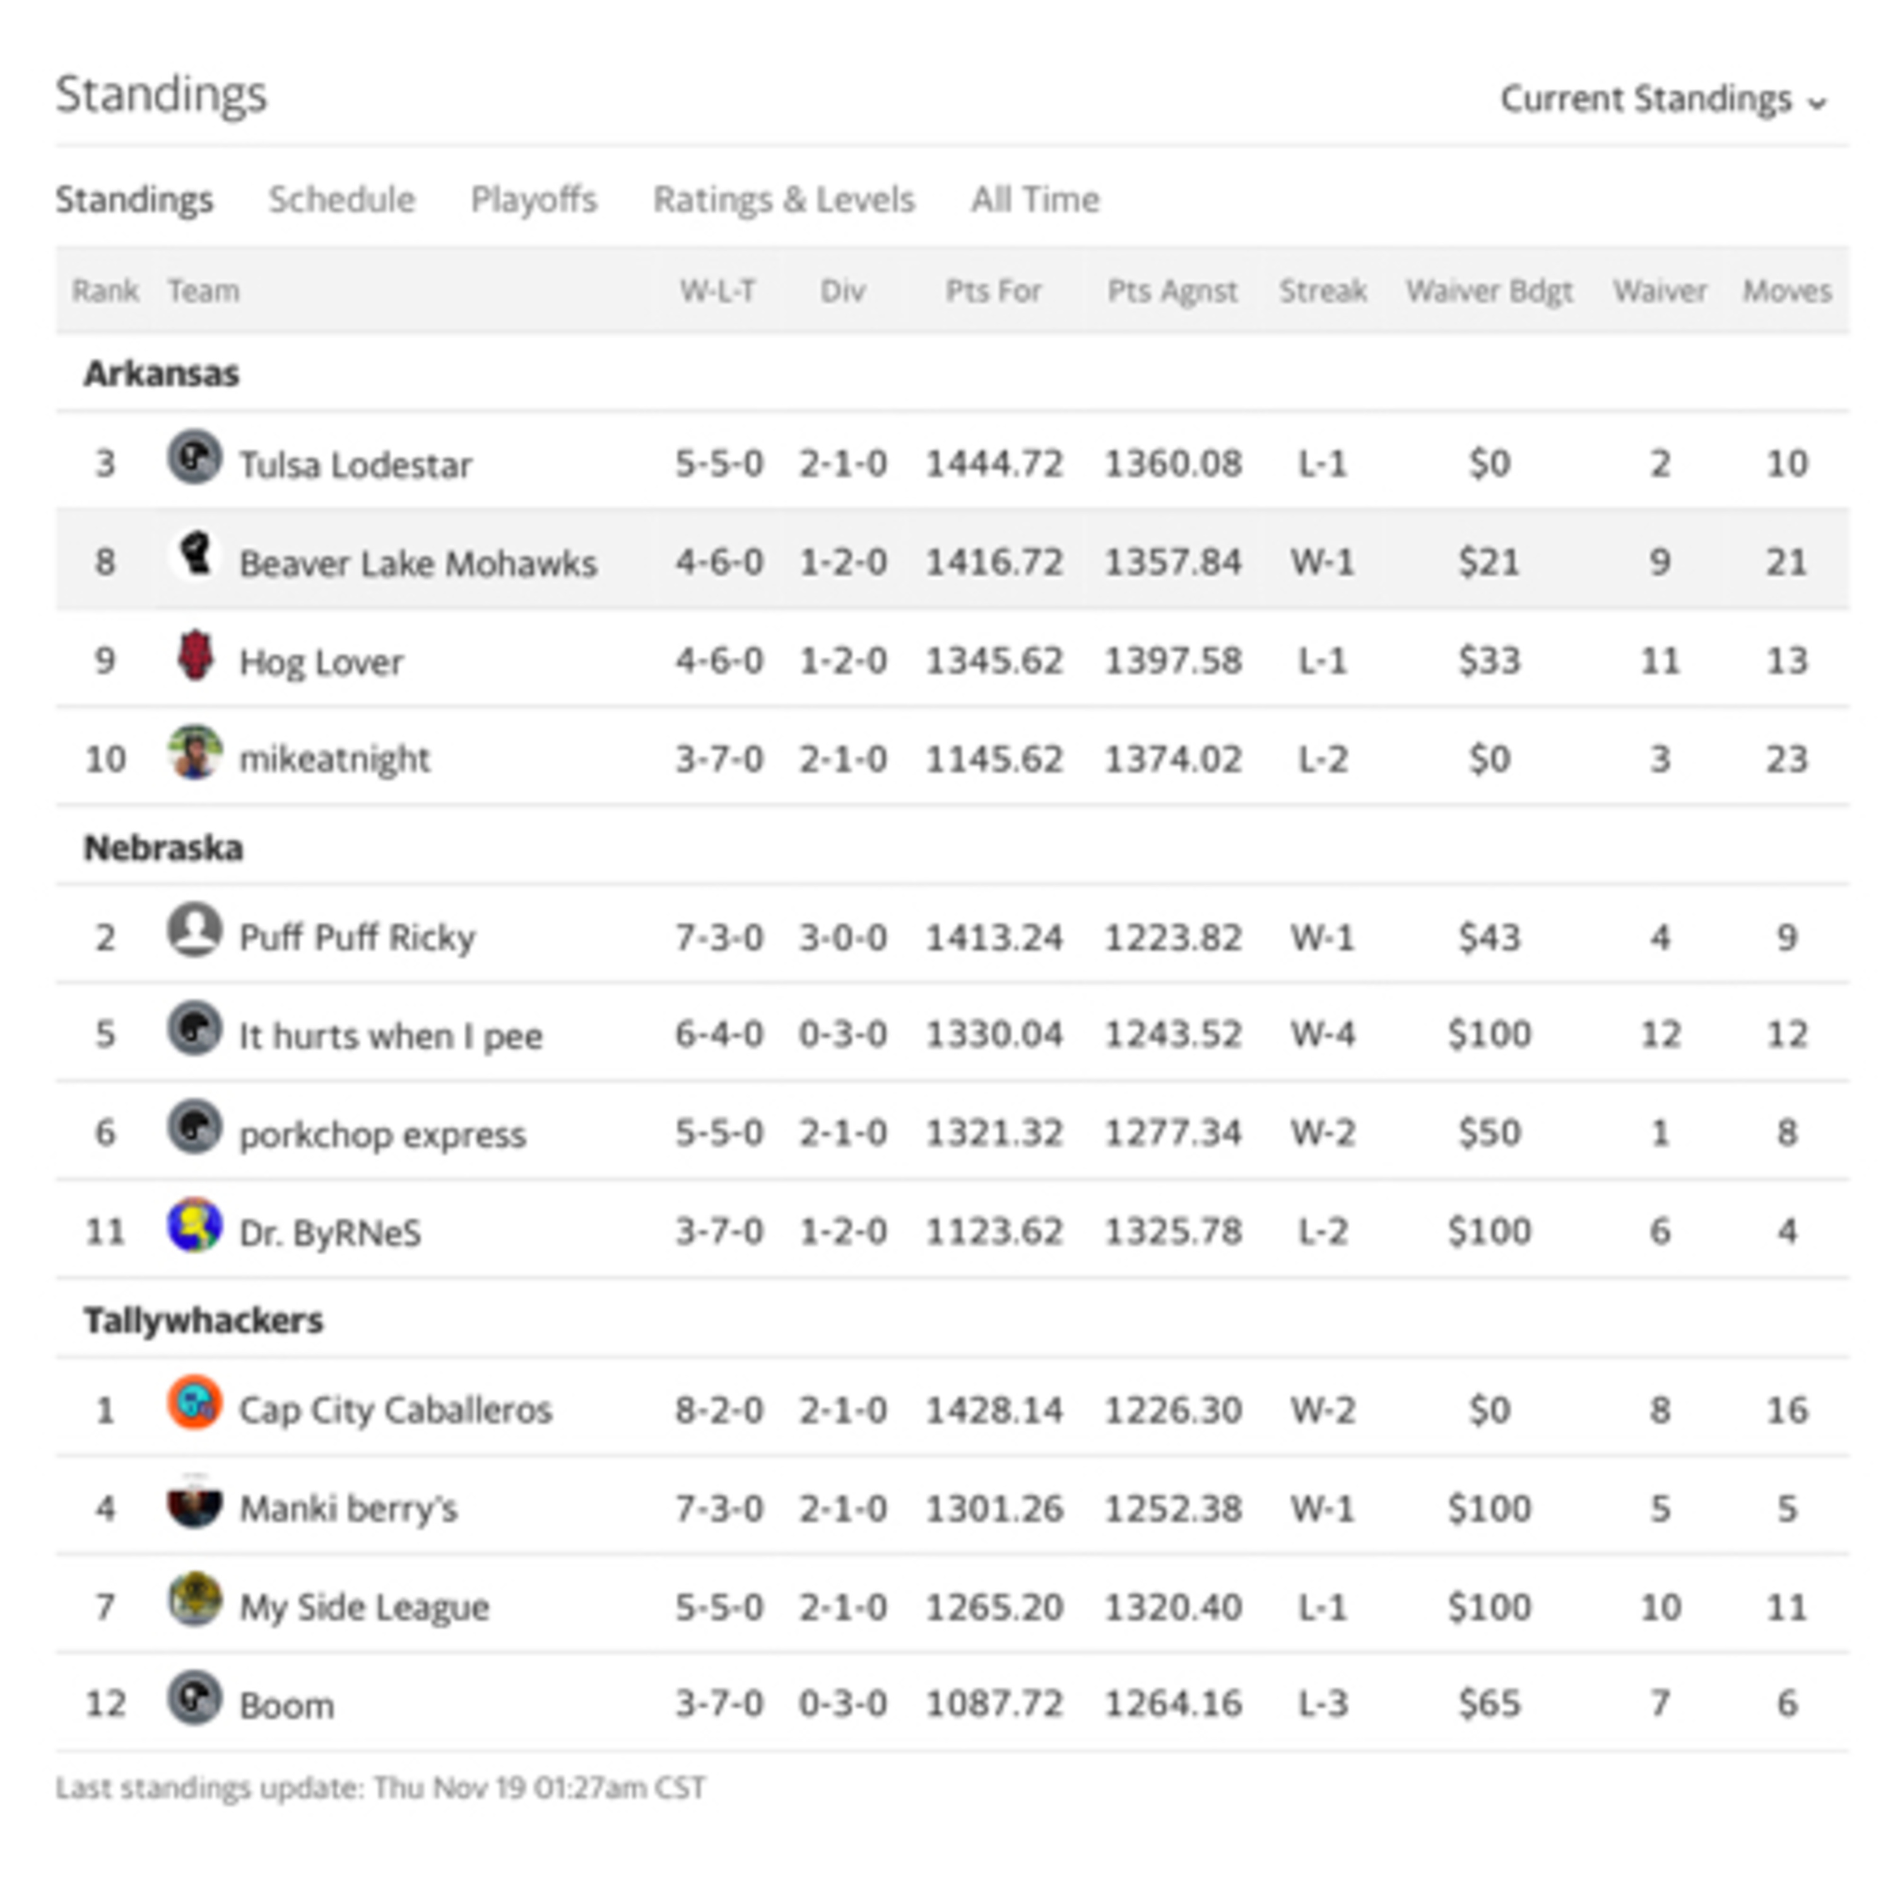Viewport: 1893px width, 1893px height.
Task: Click Manki berry's team avatar
Action: click(194, 1501)
